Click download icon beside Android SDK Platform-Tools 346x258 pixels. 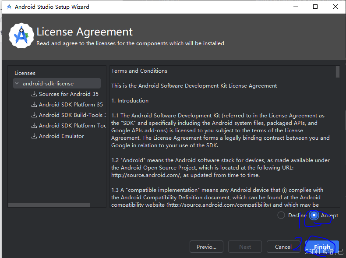[34, 125]
